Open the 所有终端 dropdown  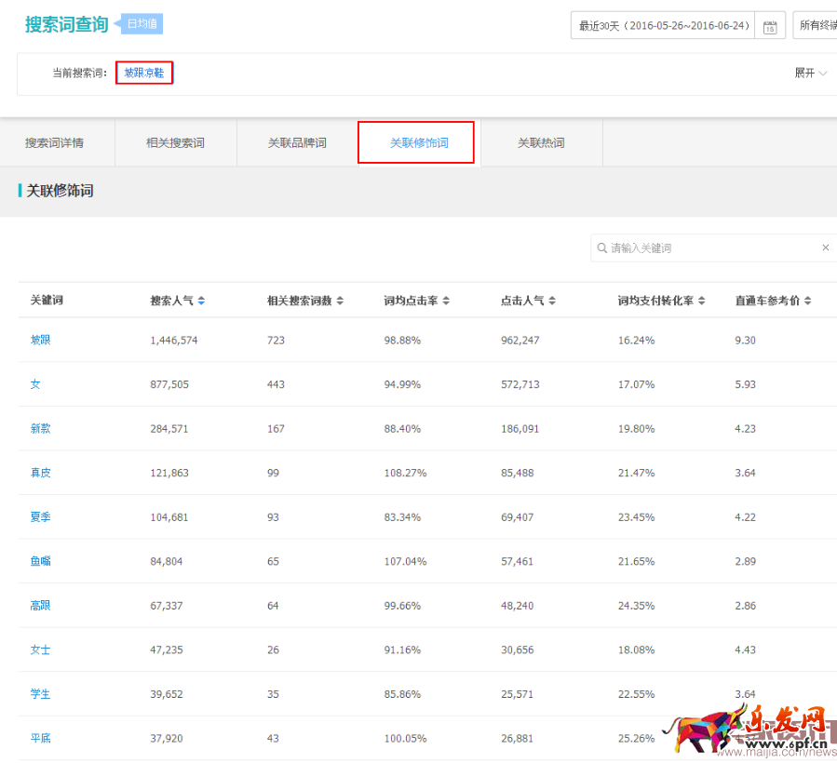point(817,25)
